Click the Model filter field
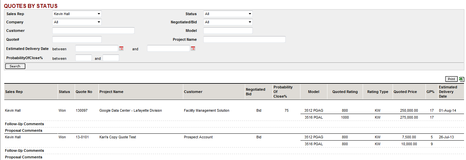Image resolution: width=466 pixels, height=160 pixels. 228,31
